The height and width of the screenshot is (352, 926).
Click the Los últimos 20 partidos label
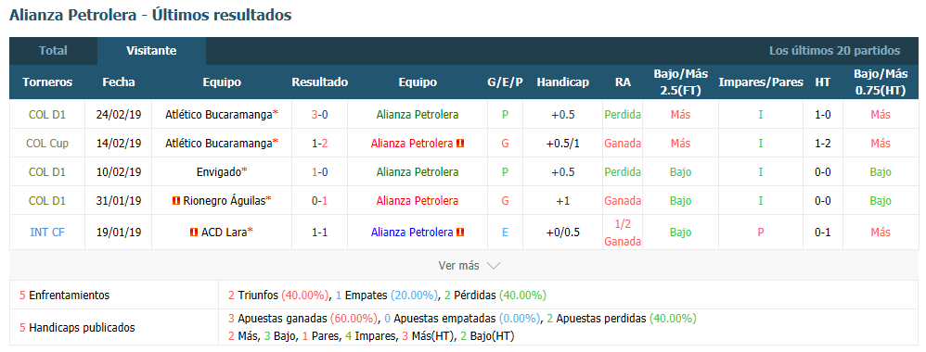(x=834, y=51)
